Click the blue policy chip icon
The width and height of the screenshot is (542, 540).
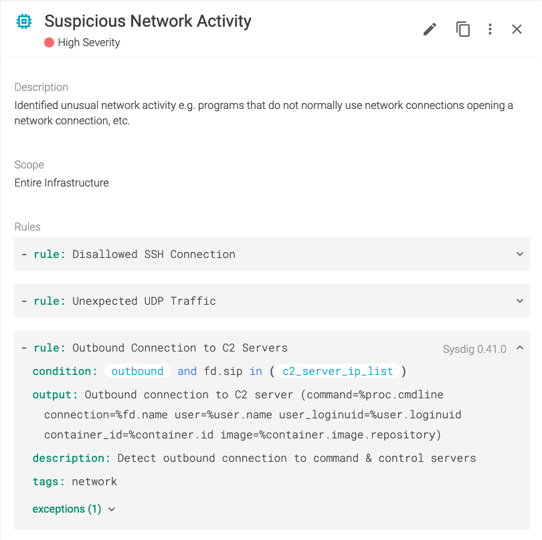coord(24,21)
